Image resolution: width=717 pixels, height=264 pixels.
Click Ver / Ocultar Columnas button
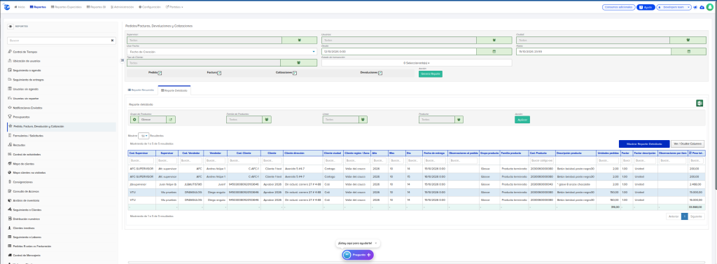pyautogui.click(x=688, y=144)
